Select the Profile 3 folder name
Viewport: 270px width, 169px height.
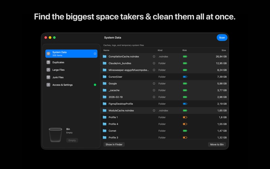pyautogui.click(x=113, y=138)
